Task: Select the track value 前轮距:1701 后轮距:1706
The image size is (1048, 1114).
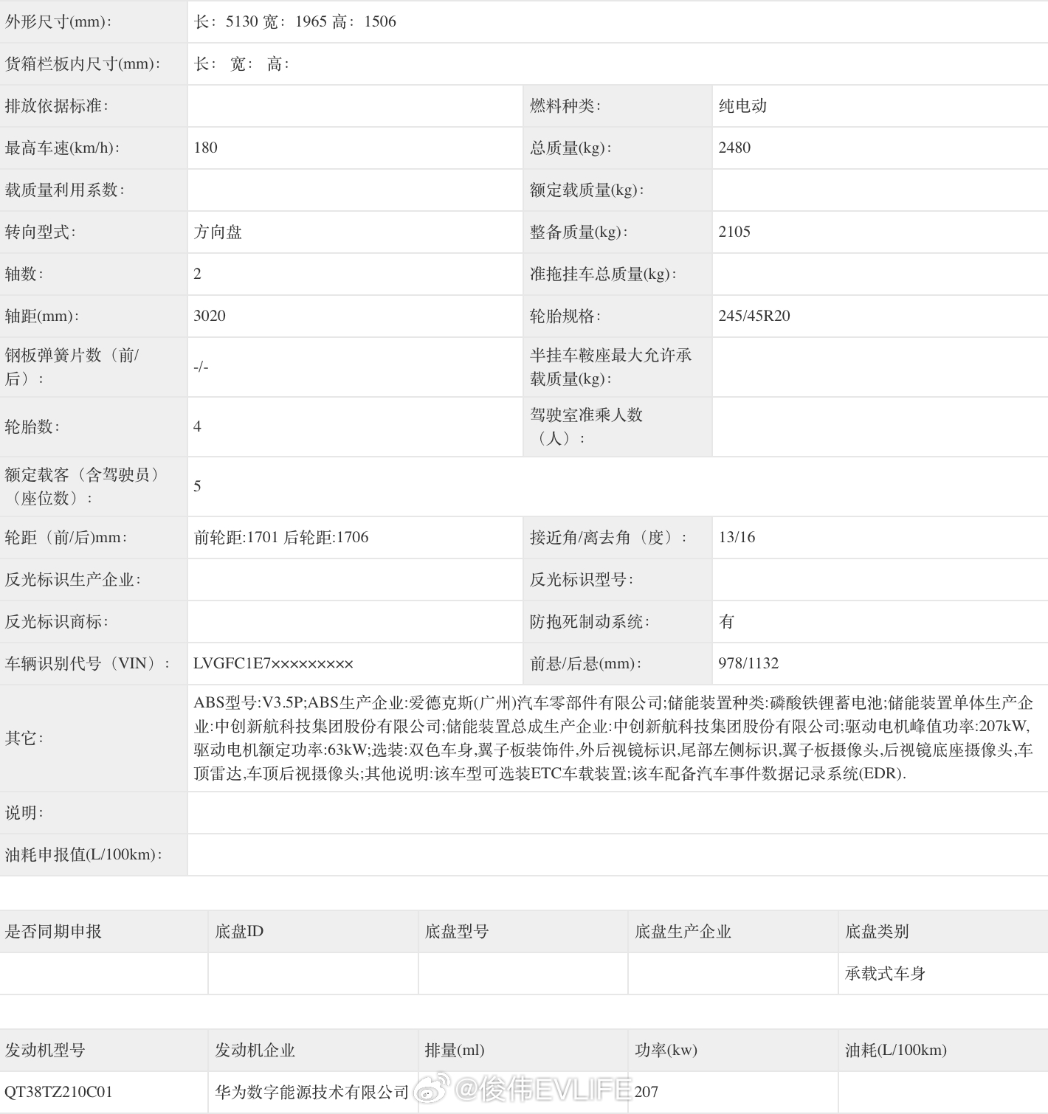Action: pyautogui.click(x=281, y=537)
